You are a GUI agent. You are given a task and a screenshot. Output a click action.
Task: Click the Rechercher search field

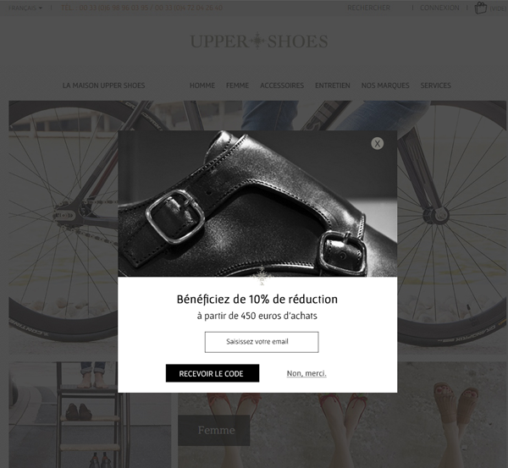(368, 8)
